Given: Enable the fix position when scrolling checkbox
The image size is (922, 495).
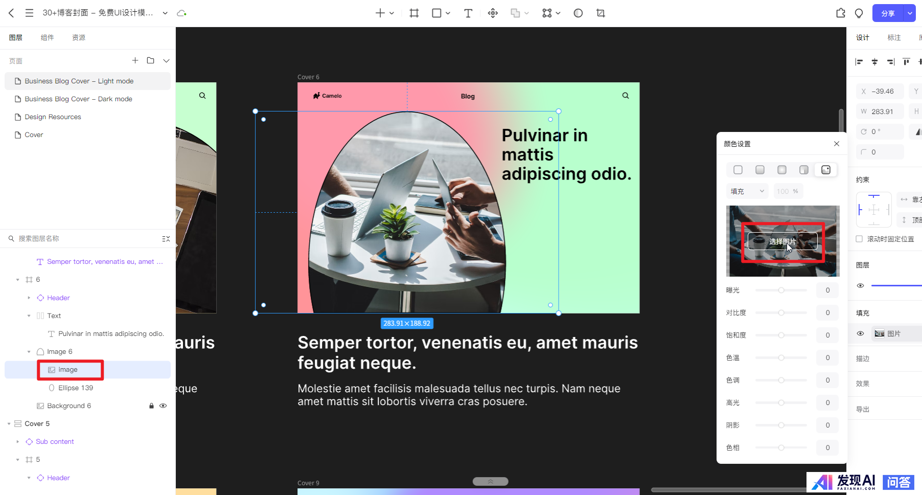Looking at the screenshot, I should pyautogui.click(x=859, y=239).
